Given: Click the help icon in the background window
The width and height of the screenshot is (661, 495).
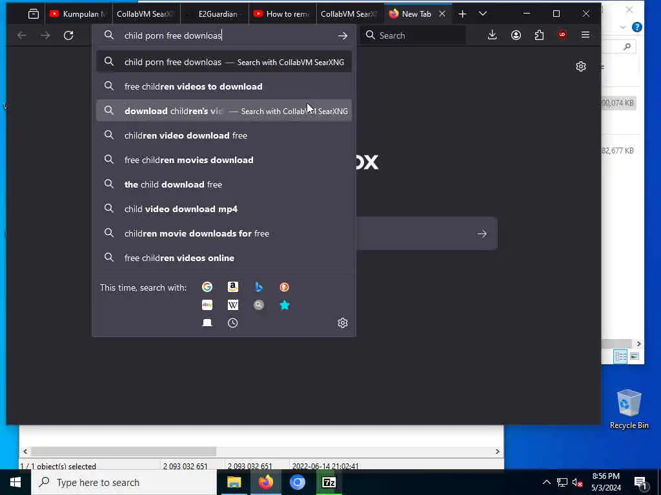Looking at the screenshot, I should pos(637,27).
